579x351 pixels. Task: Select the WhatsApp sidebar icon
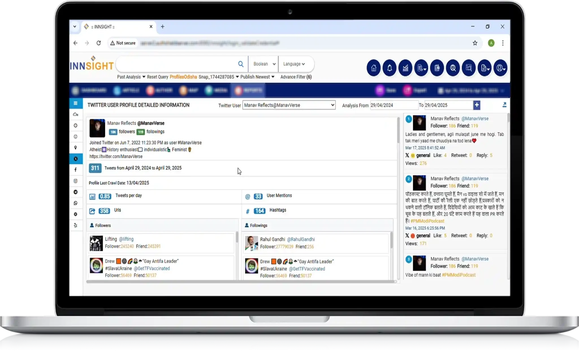[x=75, y=203]
